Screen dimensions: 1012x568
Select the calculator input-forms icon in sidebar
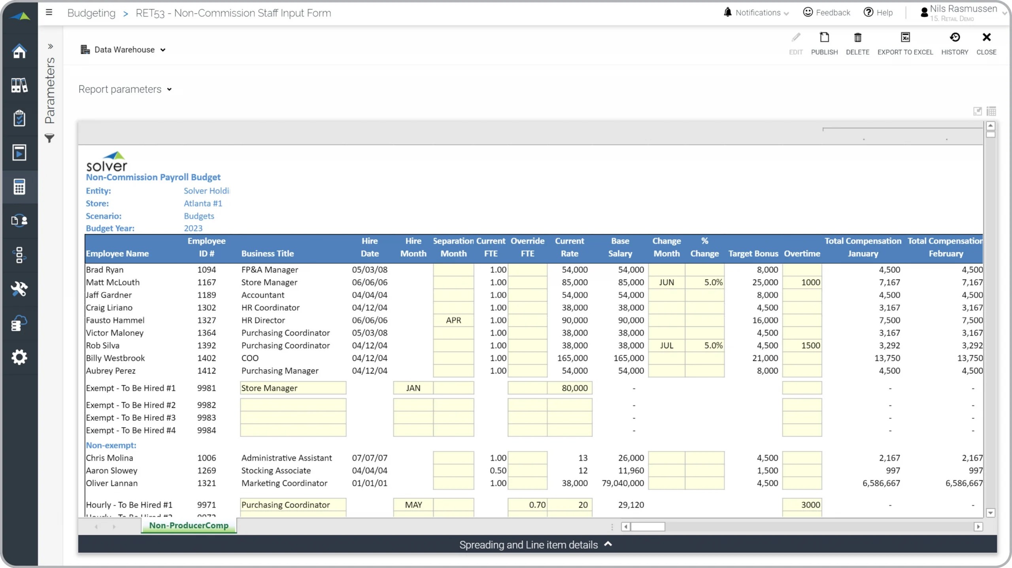pyautogui.click(x=19, y=187)
